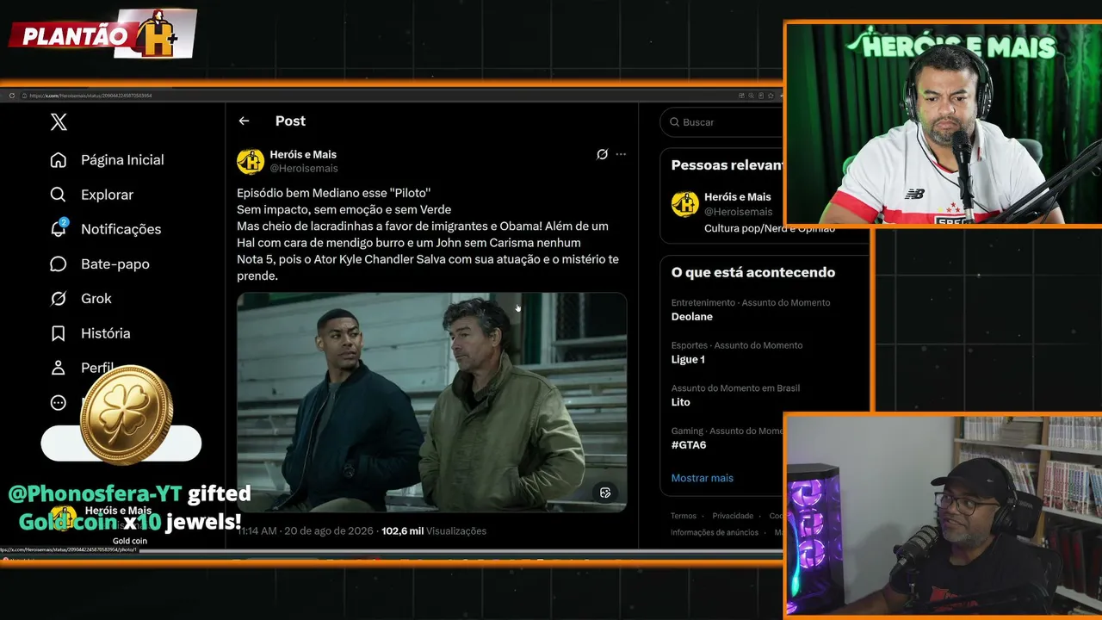The width and height of the screenshot is (1102, 620).
Task: Click the magnifier icon in Buscar
Action: click(x=674, y=122)
